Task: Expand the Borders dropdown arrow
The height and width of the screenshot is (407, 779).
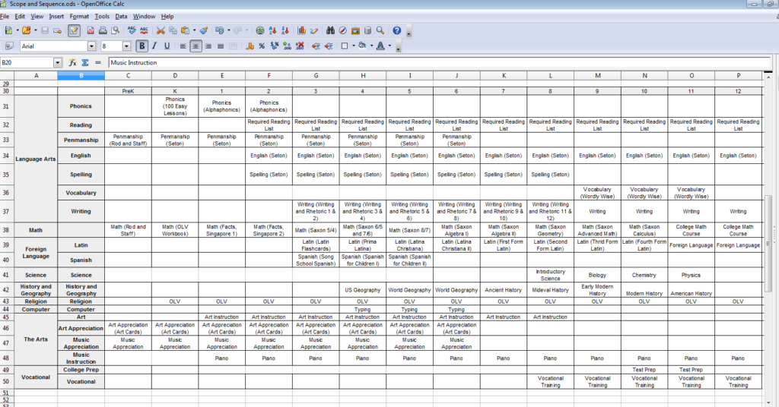Action: coord(353,46)
